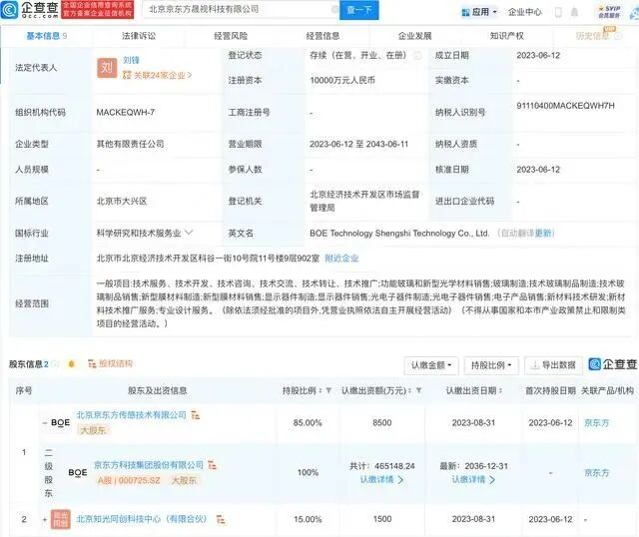Open 京东方 related product link in 100% row
The image size is (639, 537).
click(597, 473)
